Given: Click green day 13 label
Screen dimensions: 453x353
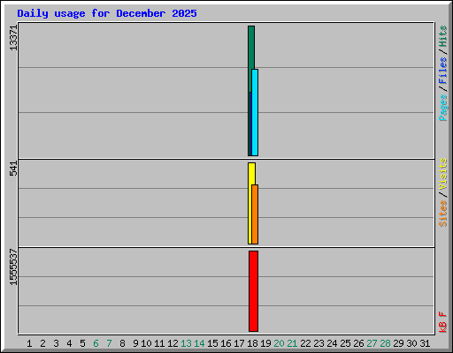Looking at the screenshot, I should click(186, 343).
